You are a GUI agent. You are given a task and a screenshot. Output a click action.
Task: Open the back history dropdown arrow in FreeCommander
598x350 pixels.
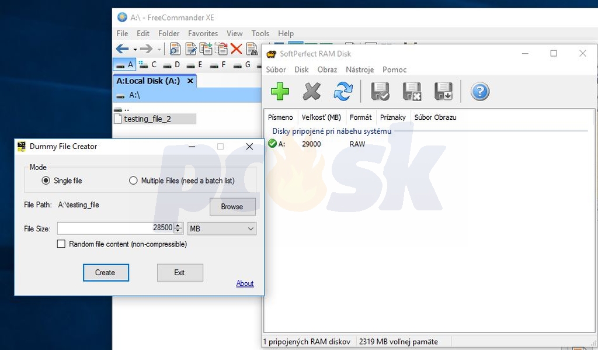pos(135,49)
